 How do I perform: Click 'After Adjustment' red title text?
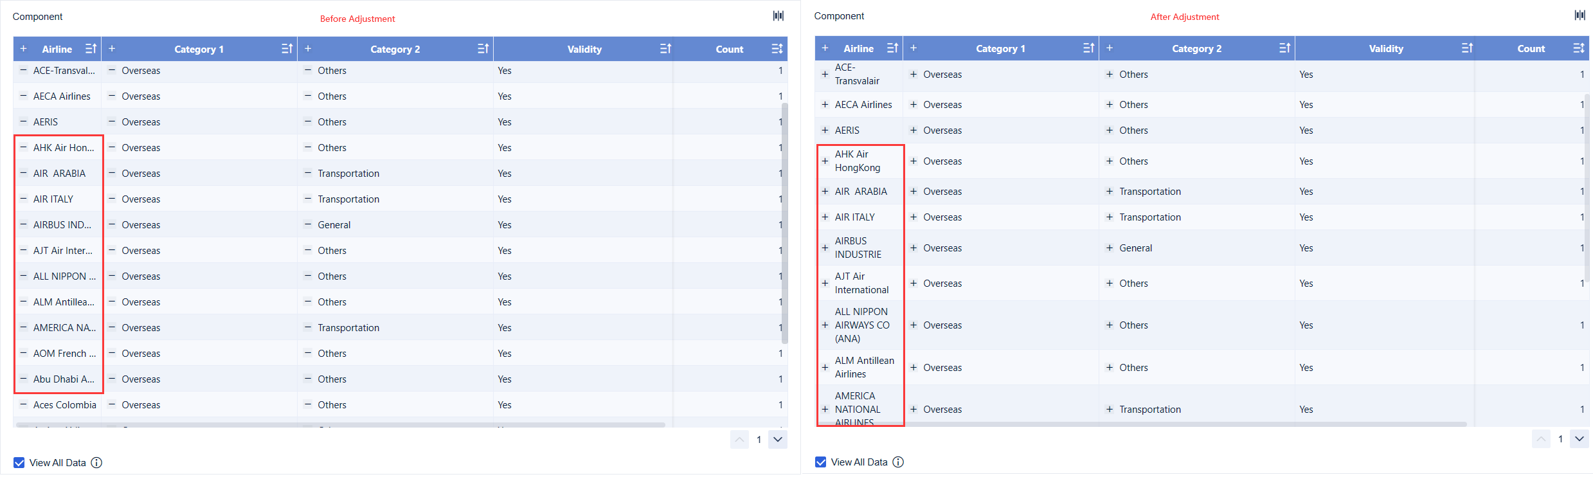pos(1185,17)
